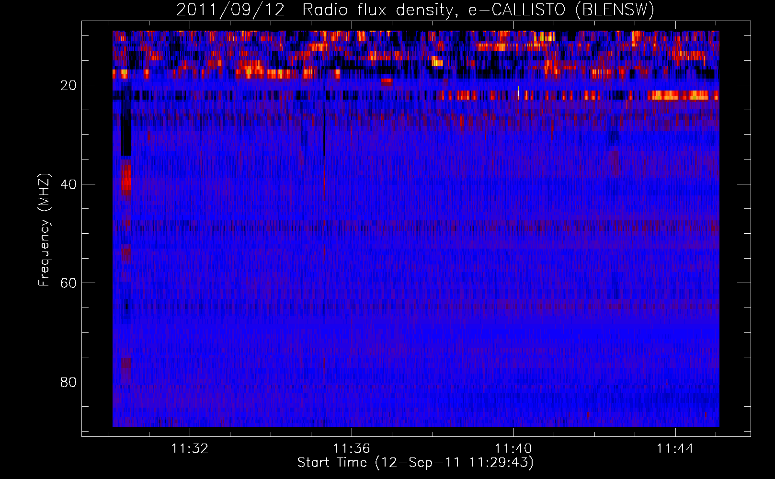
Task: Click the '40' frequency tick label
Action: pyautogui.click(x=68, y=184)
